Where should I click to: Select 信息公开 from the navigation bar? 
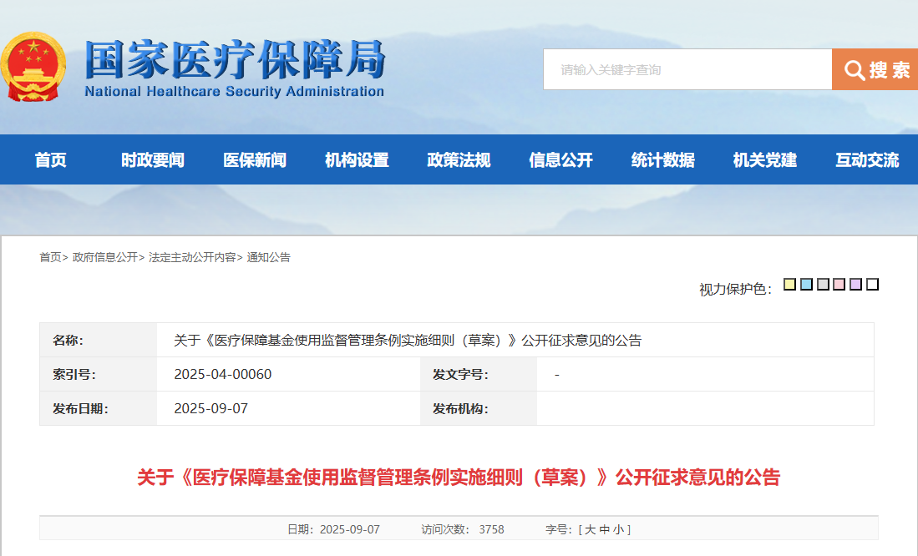560,160
